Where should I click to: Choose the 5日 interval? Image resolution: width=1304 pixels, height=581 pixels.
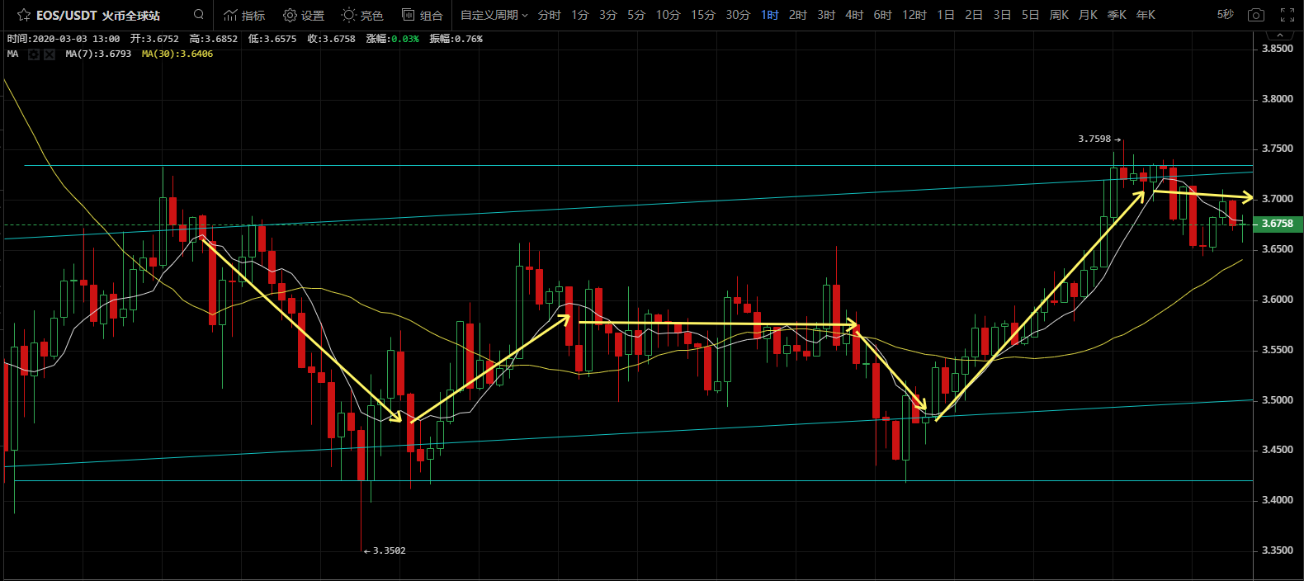[1030, 15]
